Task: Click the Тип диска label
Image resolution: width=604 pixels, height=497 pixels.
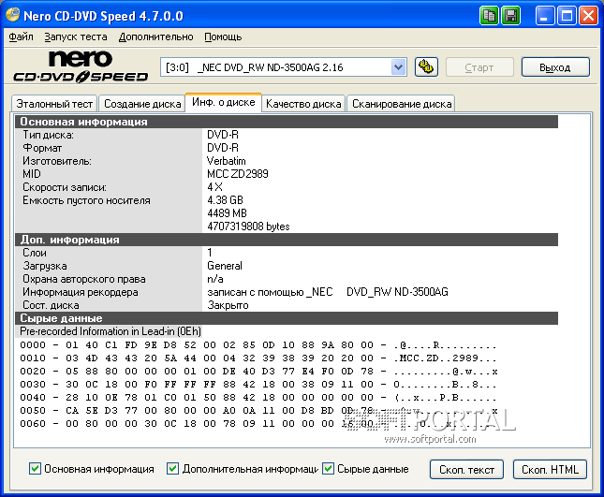Action: (48, 135)
